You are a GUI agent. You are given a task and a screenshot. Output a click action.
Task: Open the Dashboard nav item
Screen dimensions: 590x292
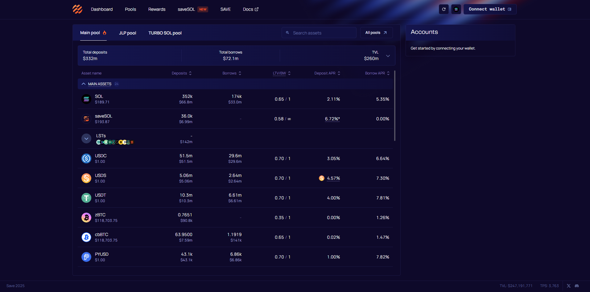tap(102, 9)
